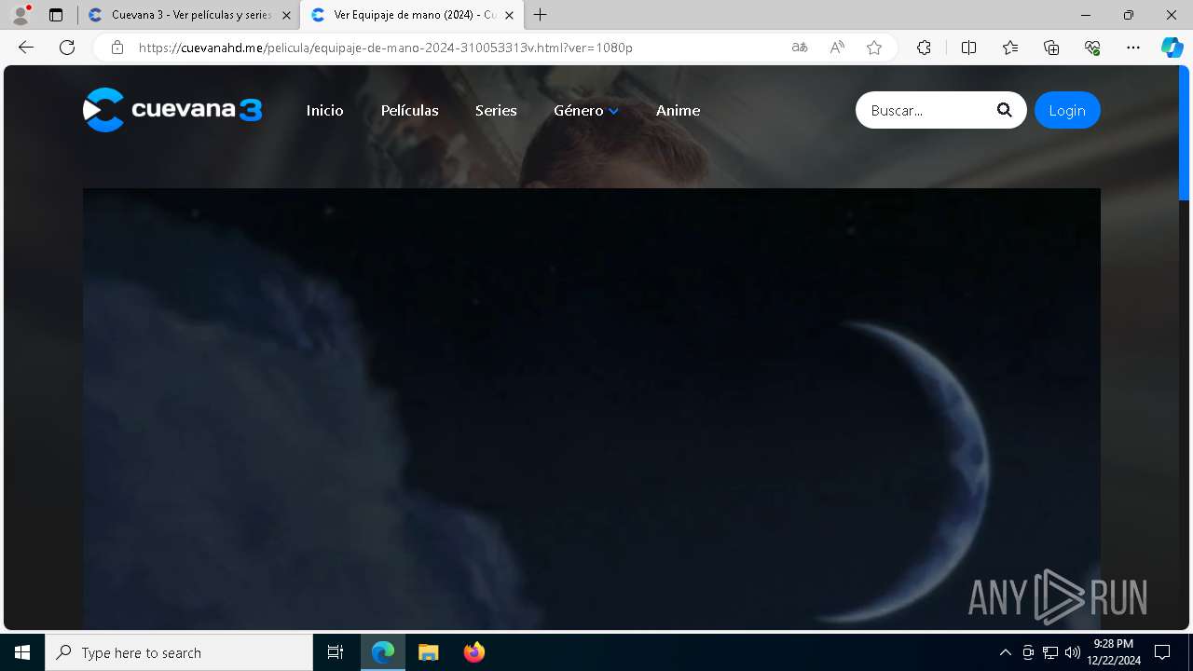Open the notification center
The height and width of the screenshot is (671, 1193).
click(x=1162, y=652)
